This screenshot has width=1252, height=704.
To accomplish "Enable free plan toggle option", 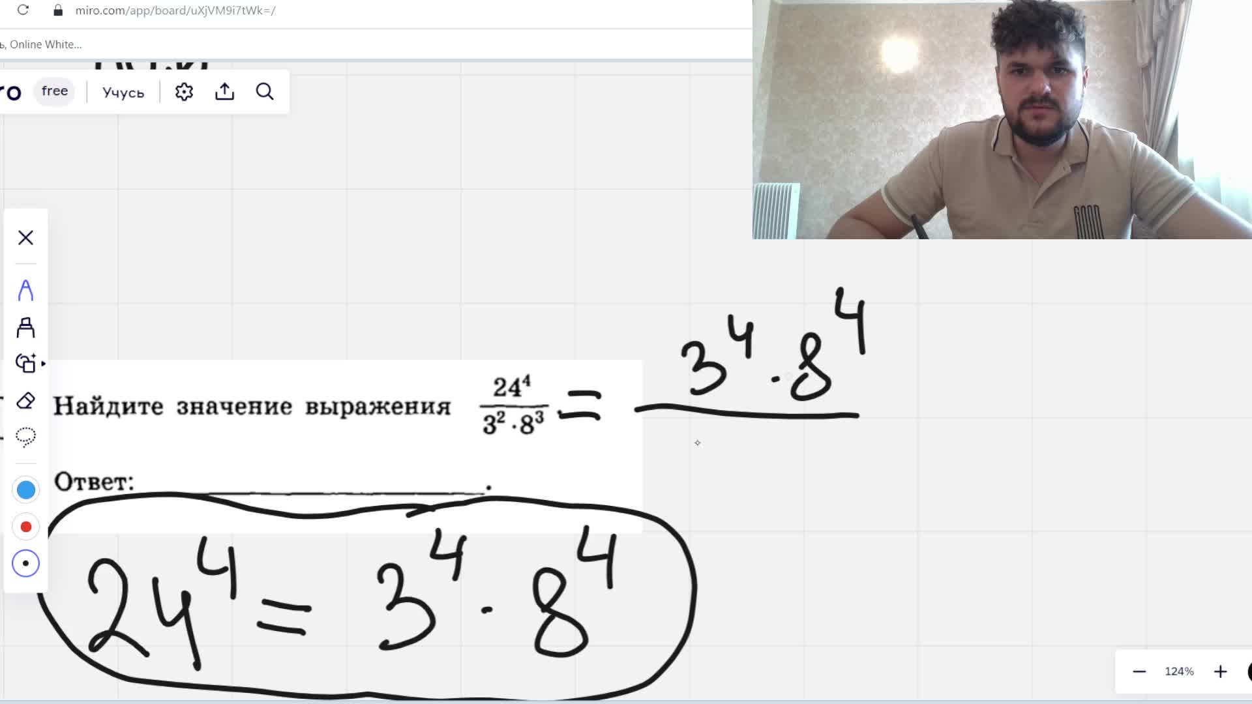I will click(55, 91).
